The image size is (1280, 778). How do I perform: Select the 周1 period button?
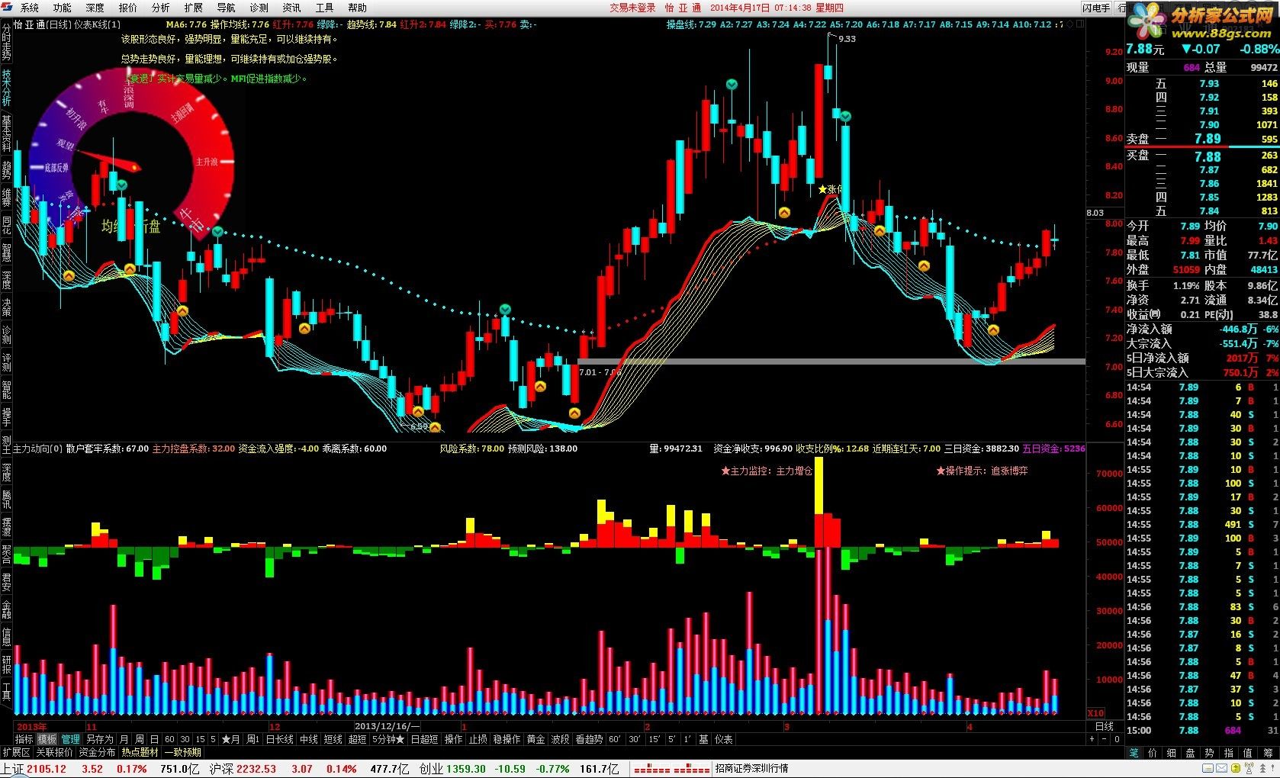coord(252,739)
